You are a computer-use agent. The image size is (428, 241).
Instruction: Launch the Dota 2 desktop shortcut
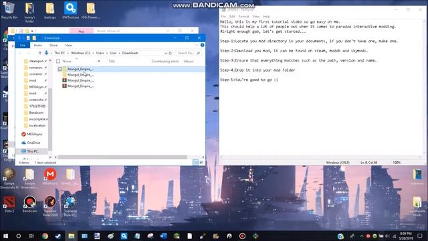(x=9, y=204)
